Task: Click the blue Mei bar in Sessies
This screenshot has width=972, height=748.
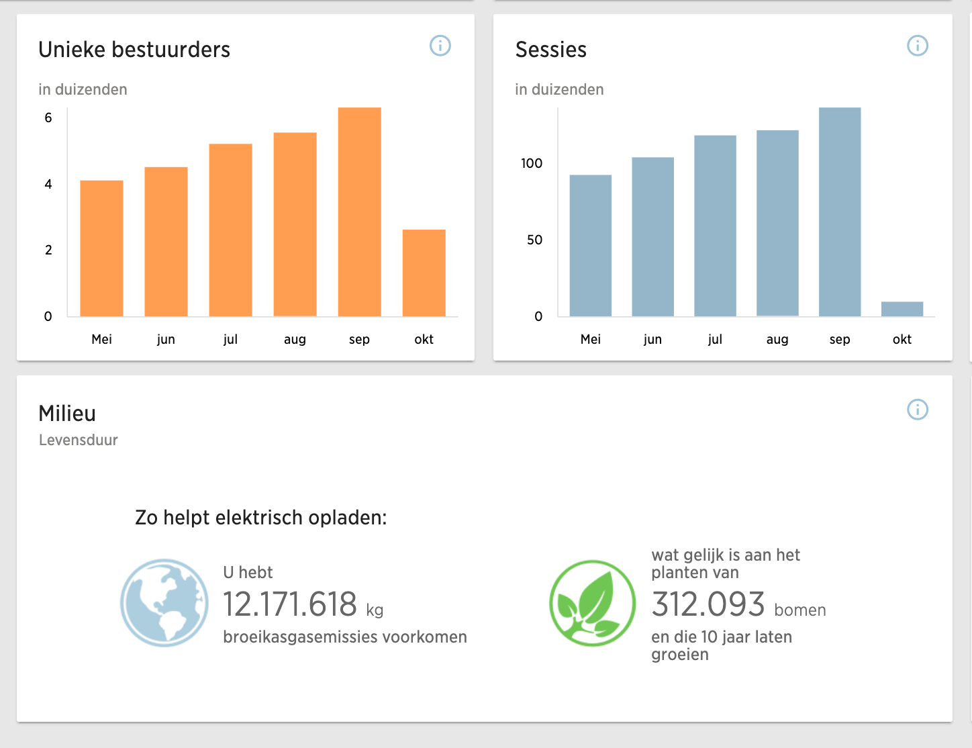Action: pos(590,246)
